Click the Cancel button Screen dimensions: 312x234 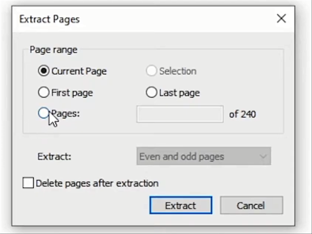tap(251, 205)
